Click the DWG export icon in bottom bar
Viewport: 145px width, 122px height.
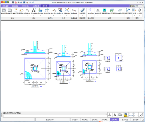pyautogui.click(x=126, y=115)
